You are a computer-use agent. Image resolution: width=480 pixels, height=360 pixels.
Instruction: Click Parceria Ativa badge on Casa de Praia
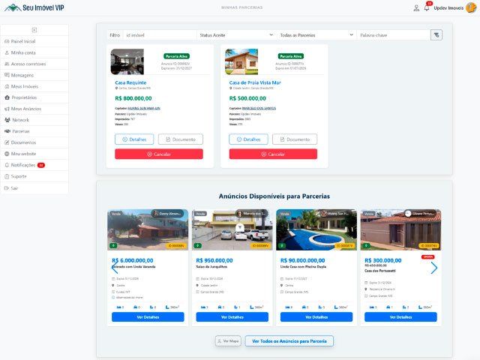[291, 56]
